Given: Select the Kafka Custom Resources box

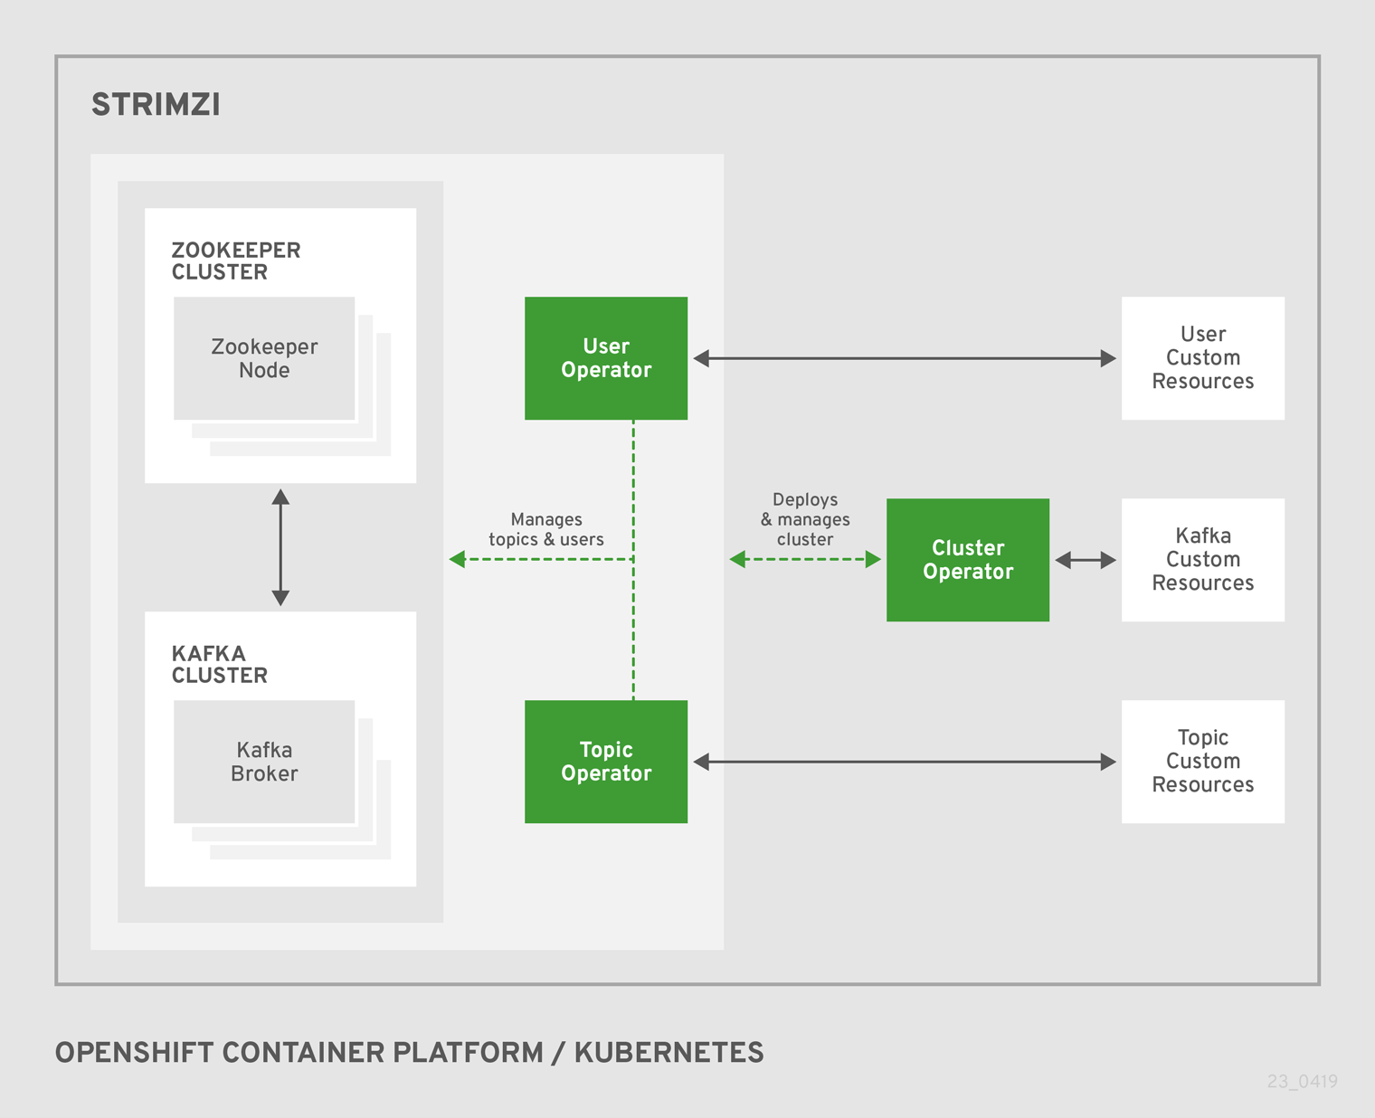Looking at the screenshot, I should (1203, 560).
